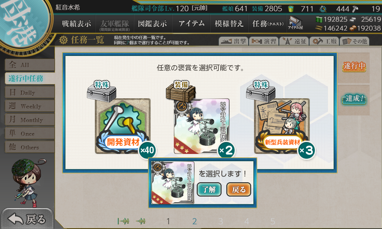Select the 22号対水上電探 x2 equipment reward
Image resolution: width=382 pixels, height=229 pixels.
coord(202,126)
